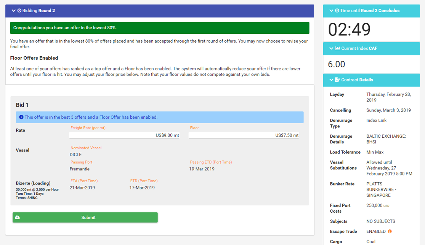
Task: Collapse the Contract Details chevron
Action: point(331,80)
